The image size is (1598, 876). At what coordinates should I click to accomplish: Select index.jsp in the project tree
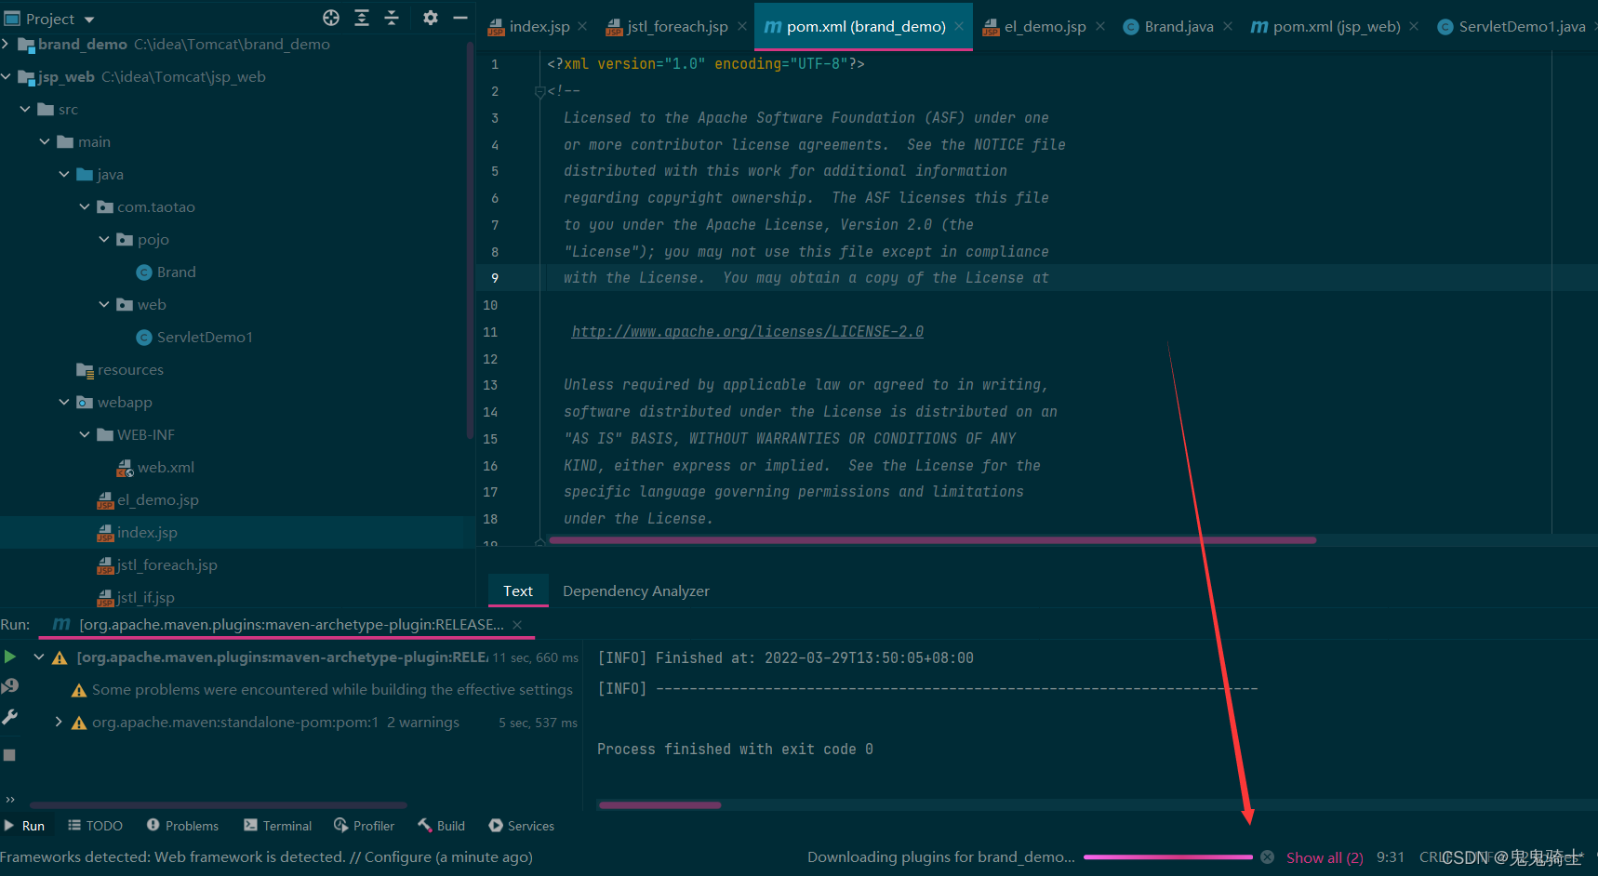(x=138, y=532)
